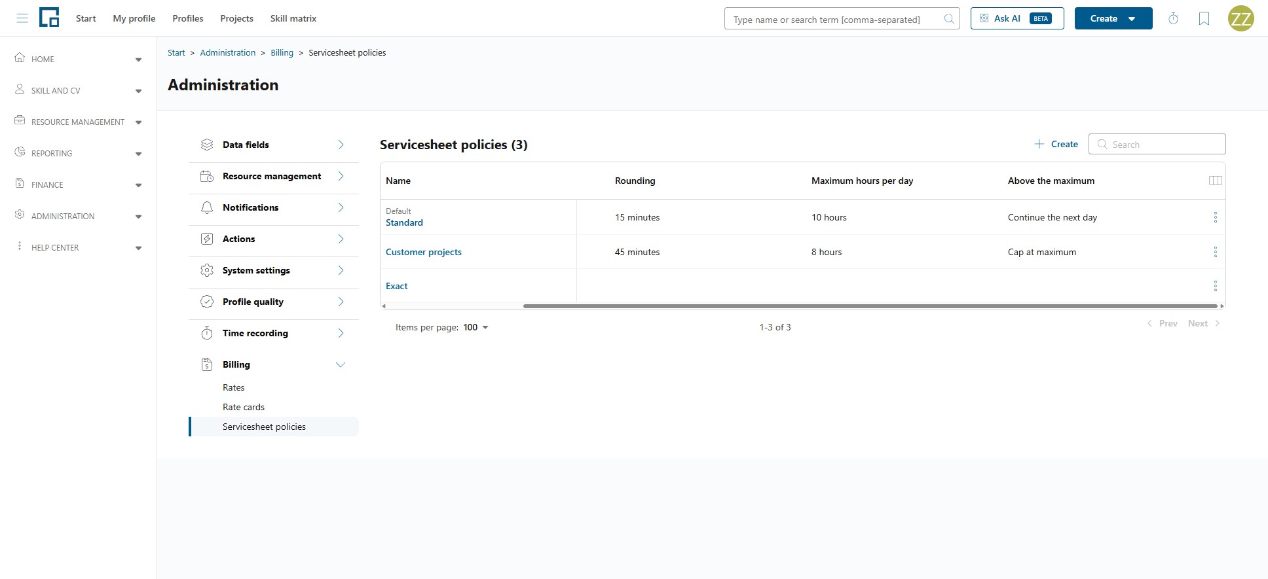The image size is (1268, 579).
Task: Click the Time recording stopwatch icon
Action: 207,333
